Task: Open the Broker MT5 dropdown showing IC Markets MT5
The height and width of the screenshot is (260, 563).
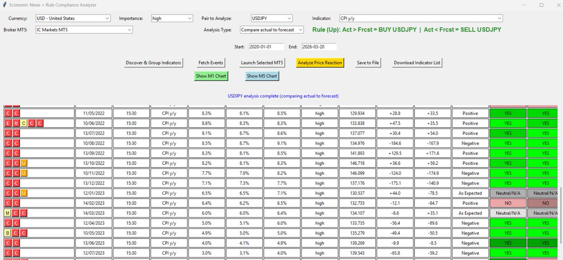Action: point(84,30)
